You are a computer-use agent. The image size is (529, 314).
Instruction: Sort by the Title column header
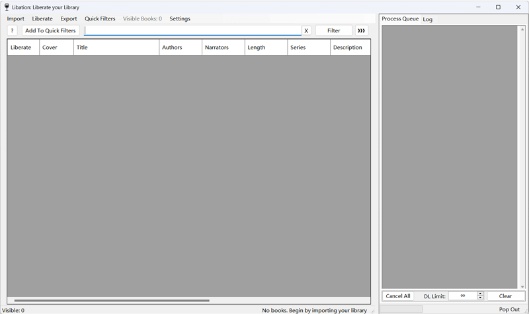pos(116,47)
